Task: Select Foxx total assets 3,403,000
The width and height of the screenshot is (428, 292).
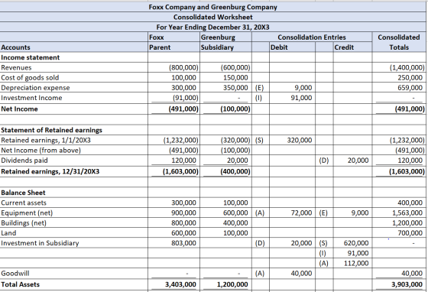Action: [180, 284]
